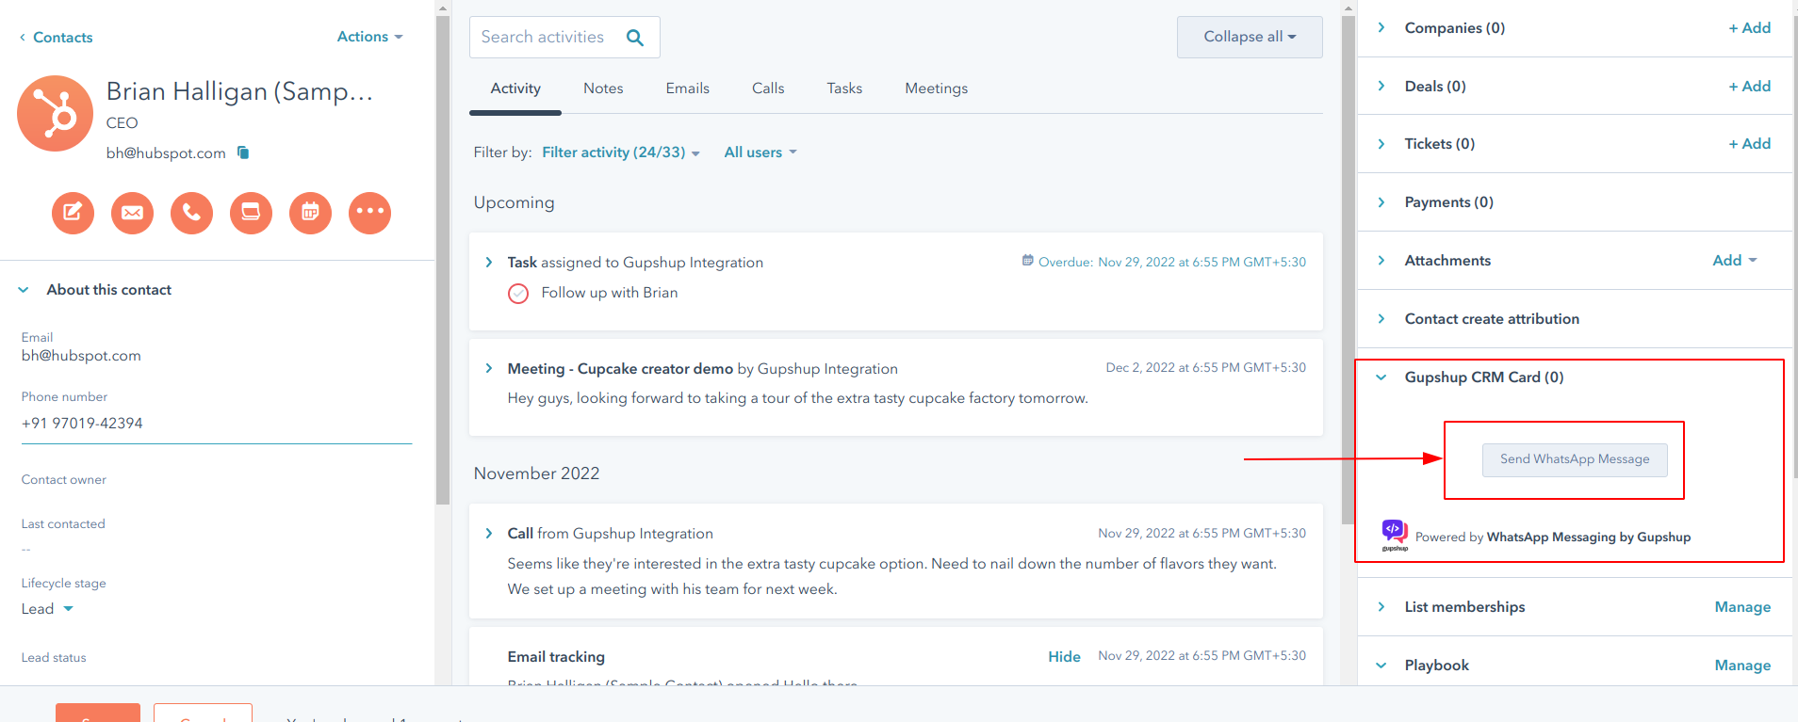Switch to the Notes tab

tap(603, 88)
